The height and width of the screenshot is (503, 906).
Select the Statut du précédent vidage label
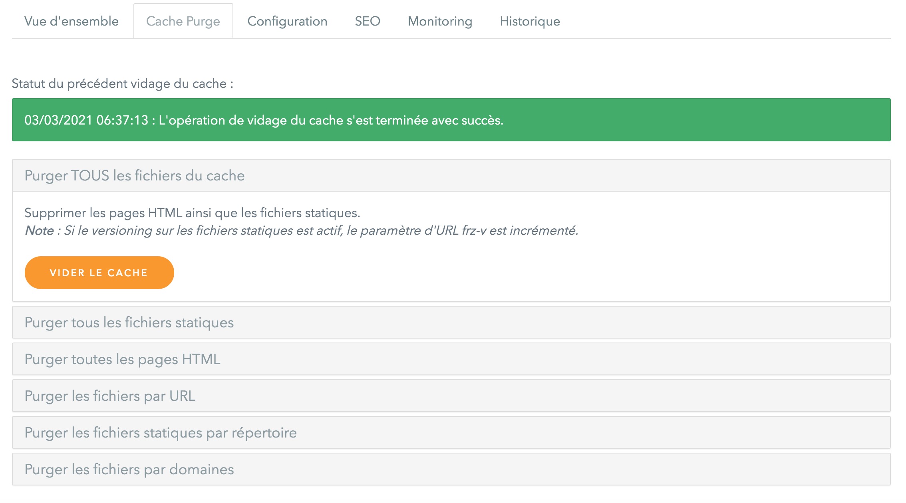click(122, 83)
